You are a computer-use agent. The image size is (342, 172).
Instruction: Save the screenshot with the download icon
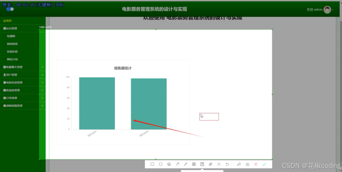pos(247,164)
